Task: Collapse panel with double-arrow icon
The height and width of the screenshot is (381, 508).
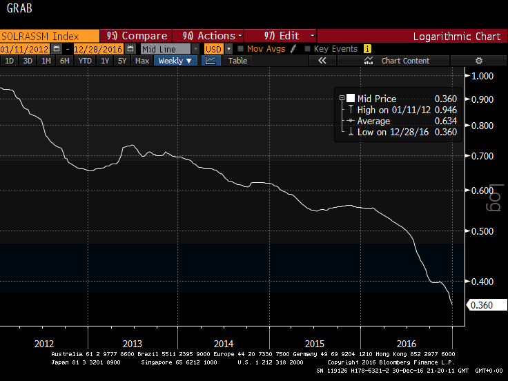Action: [x=322, y=61]
